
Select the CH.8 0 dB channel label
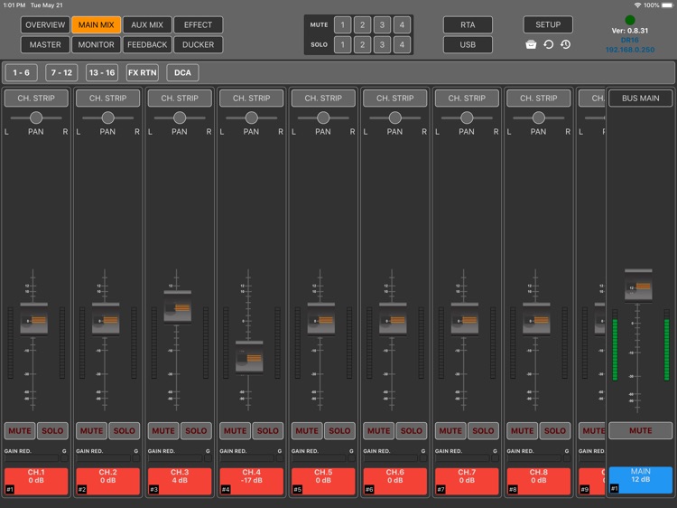point(539,481)
